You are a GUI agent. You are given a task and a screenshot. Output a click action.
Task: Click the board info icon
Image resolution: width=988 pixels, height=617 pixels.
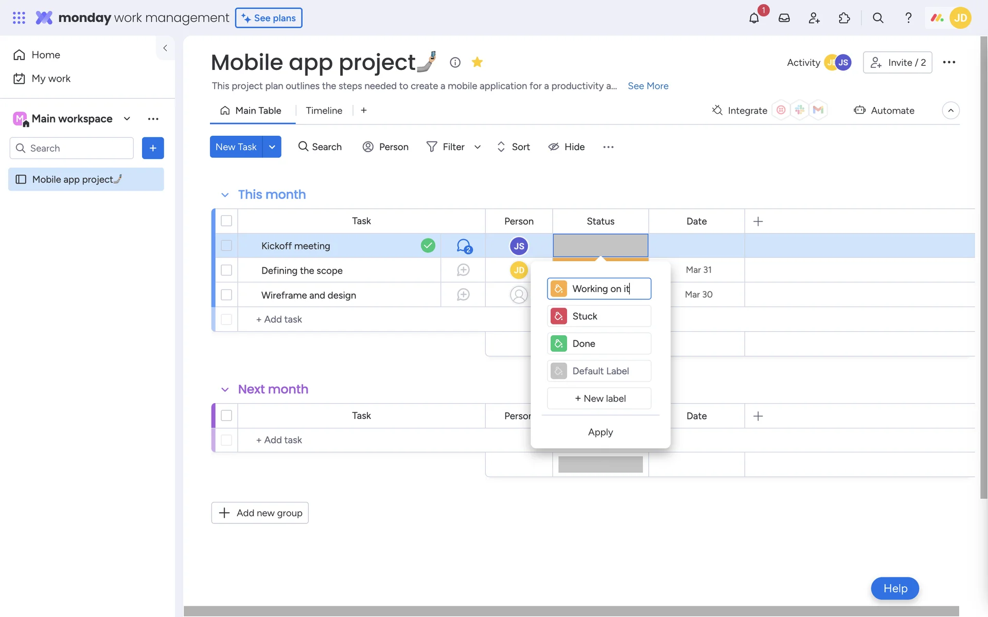pyautogui.click(x=455, y=62)
